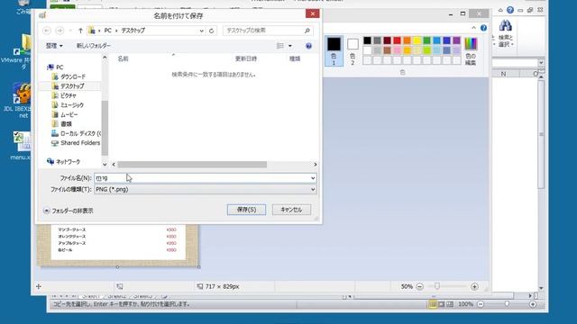Pick the red color swatch in Paint

point(397,40)
